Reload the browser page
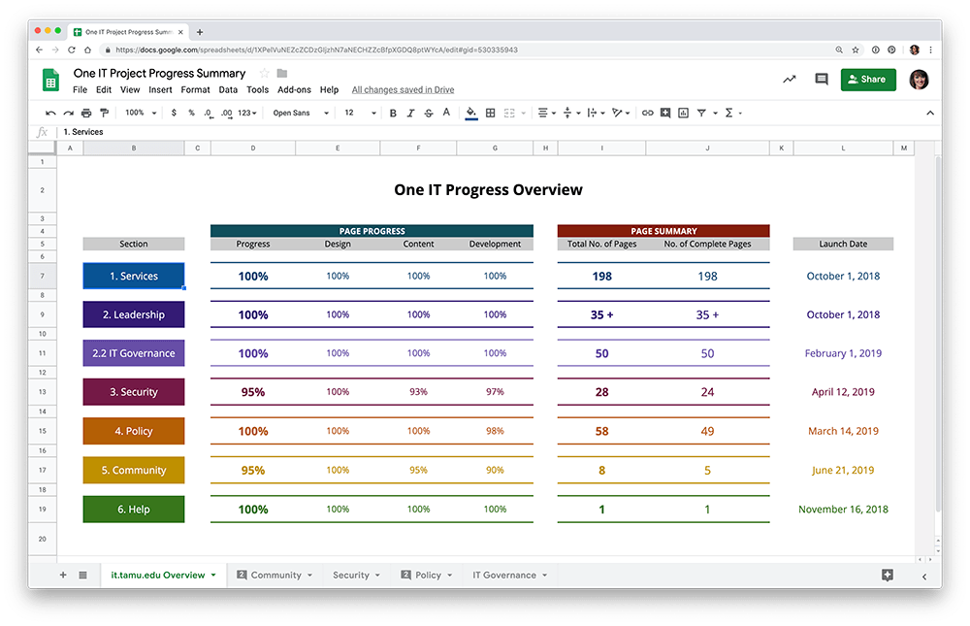 [x=72, y=49]
